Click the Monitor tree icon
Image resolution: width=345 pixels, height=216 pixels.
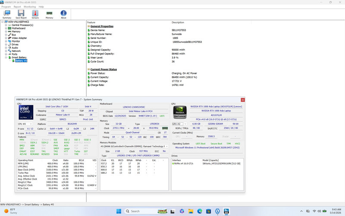point(9,41)
